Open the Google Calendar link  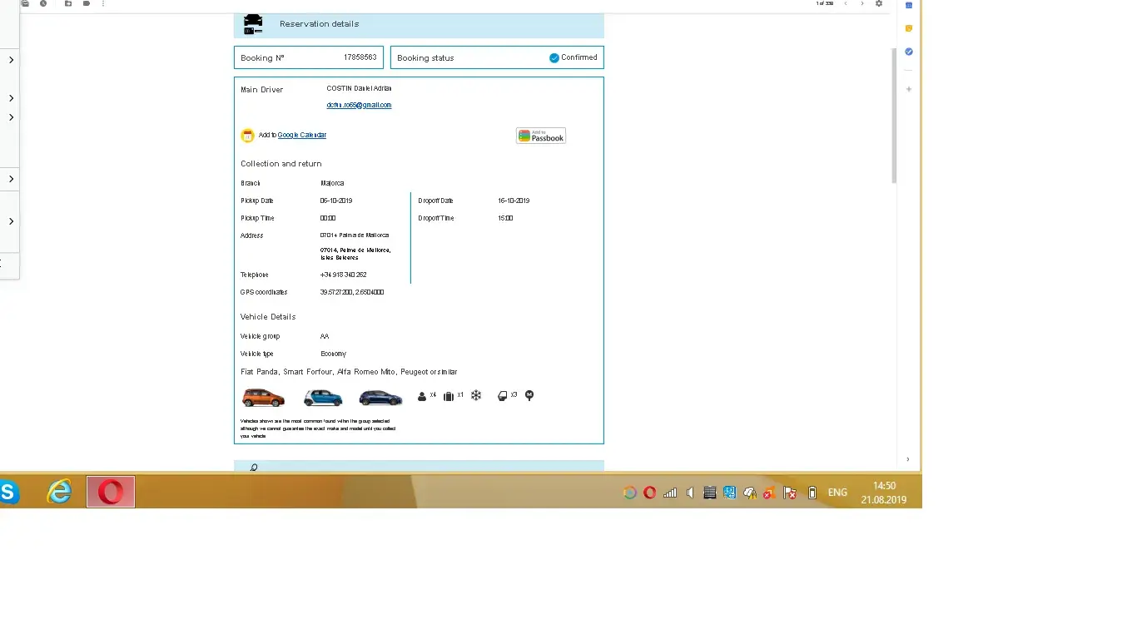301,135
